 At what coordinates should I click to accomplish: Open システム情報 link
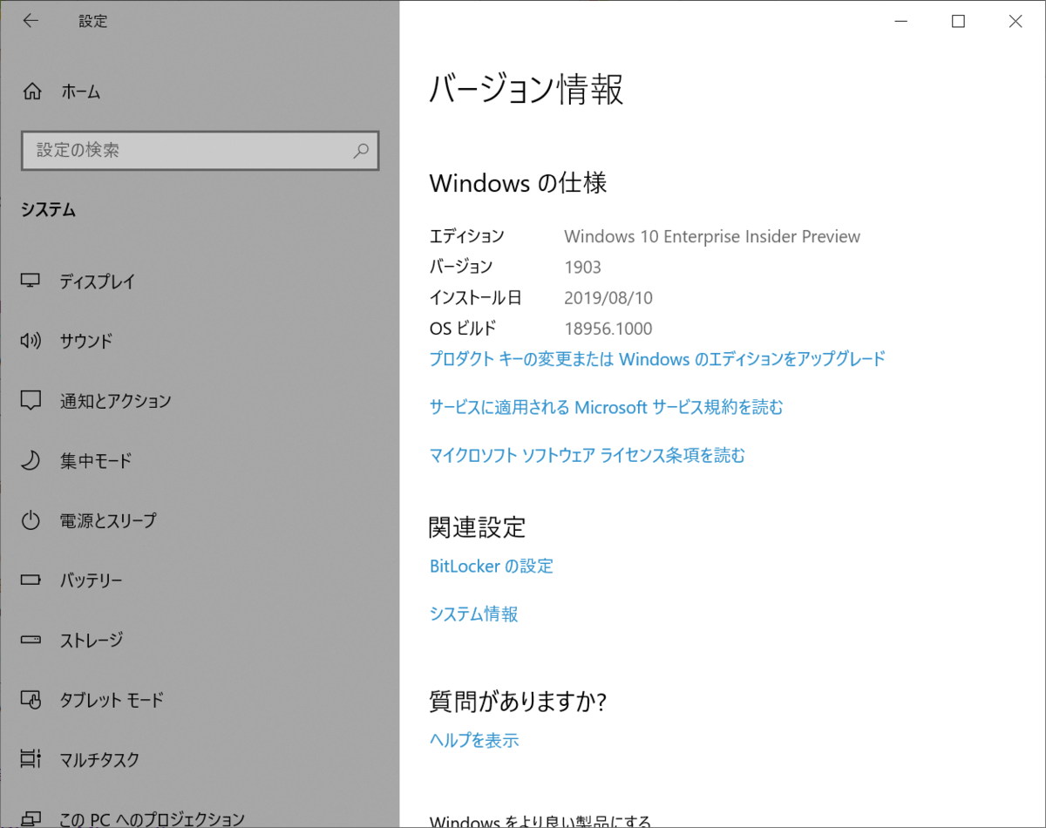tap(474, 614)
